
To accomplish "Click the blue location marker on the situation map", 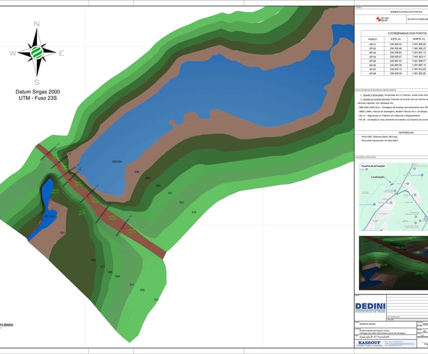I will coord(391,184).
